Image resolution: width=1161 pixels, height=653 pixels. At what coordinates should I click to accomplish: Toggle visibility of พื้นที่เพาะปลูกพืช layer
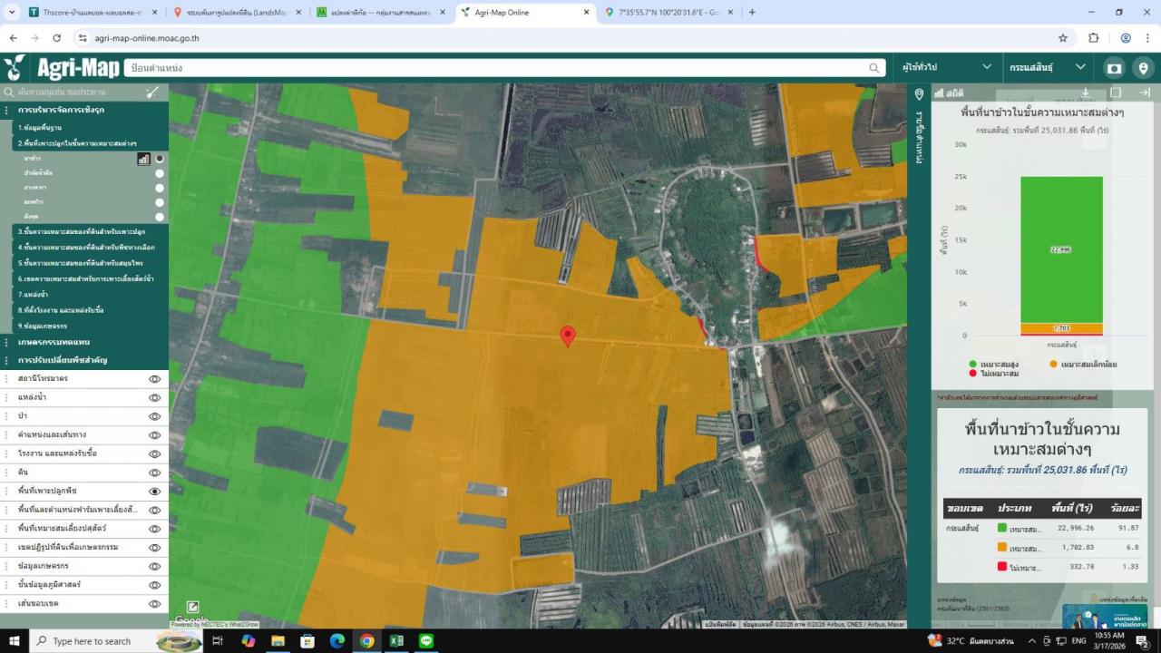tap(154, 491)
